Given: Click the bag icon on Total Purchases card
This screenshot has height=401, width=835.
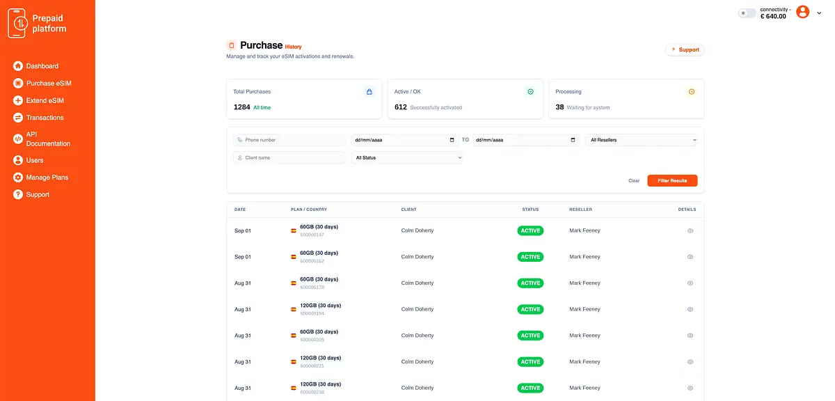Looking at the screenshot, I should [x=369, y=92].
